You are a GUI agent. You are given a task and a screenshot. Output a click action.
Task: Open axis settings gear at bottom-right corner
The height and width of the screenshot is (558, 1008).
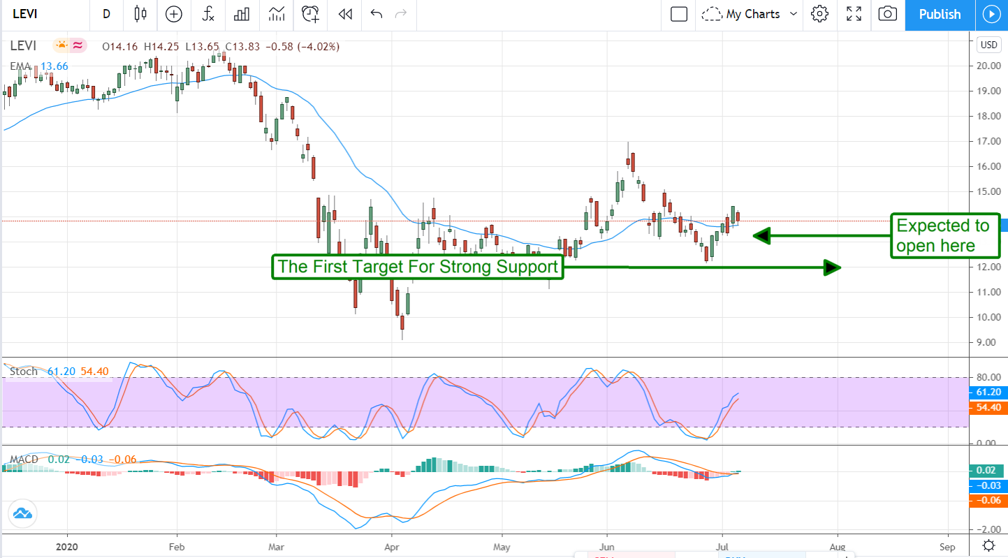click(x=989, y=545)
